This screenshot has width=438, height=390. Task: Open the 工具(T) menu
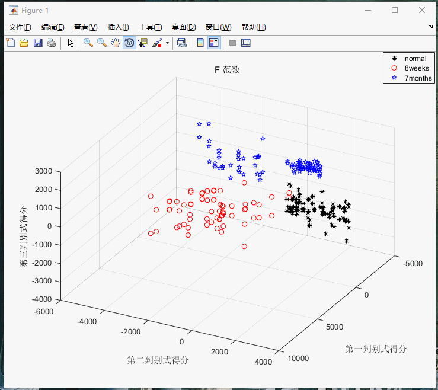151,27
